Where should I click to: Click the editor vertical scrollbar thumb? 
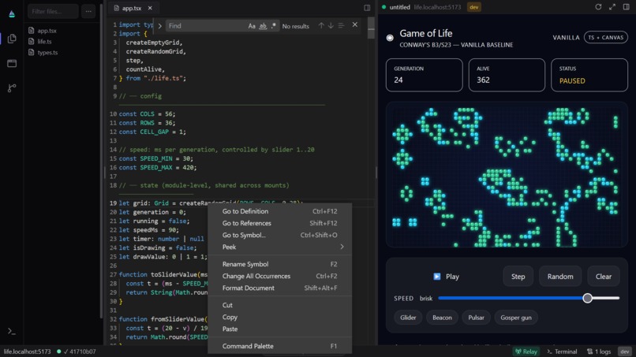[371, 28]
